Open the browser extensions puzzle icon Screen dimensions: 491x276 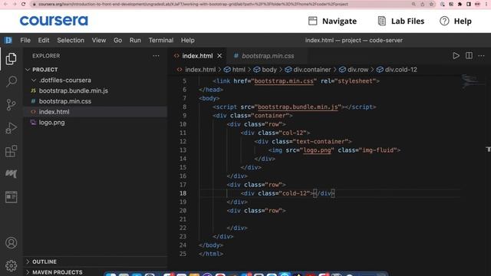click(460, 4)
